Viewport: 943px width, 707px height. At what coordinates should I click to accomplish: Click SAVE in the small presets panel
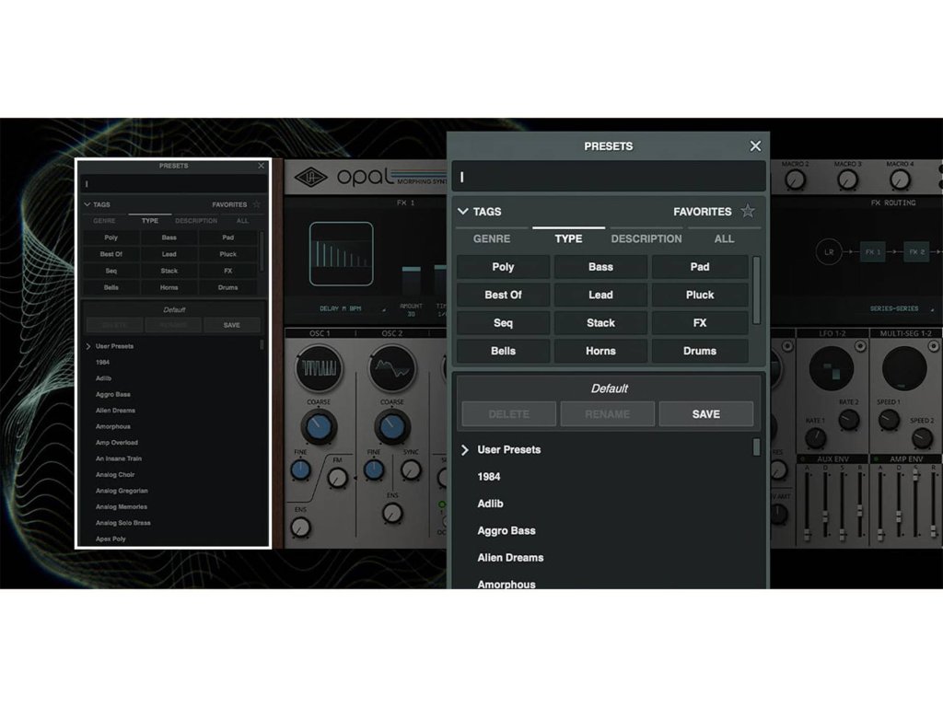231,325
